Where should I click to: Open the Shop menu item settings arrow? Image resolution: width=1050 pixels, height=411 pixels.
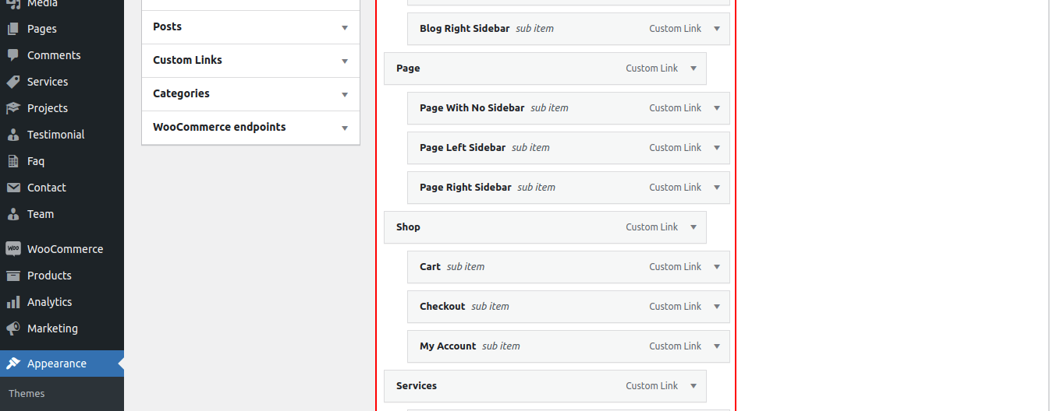point(693,227)
